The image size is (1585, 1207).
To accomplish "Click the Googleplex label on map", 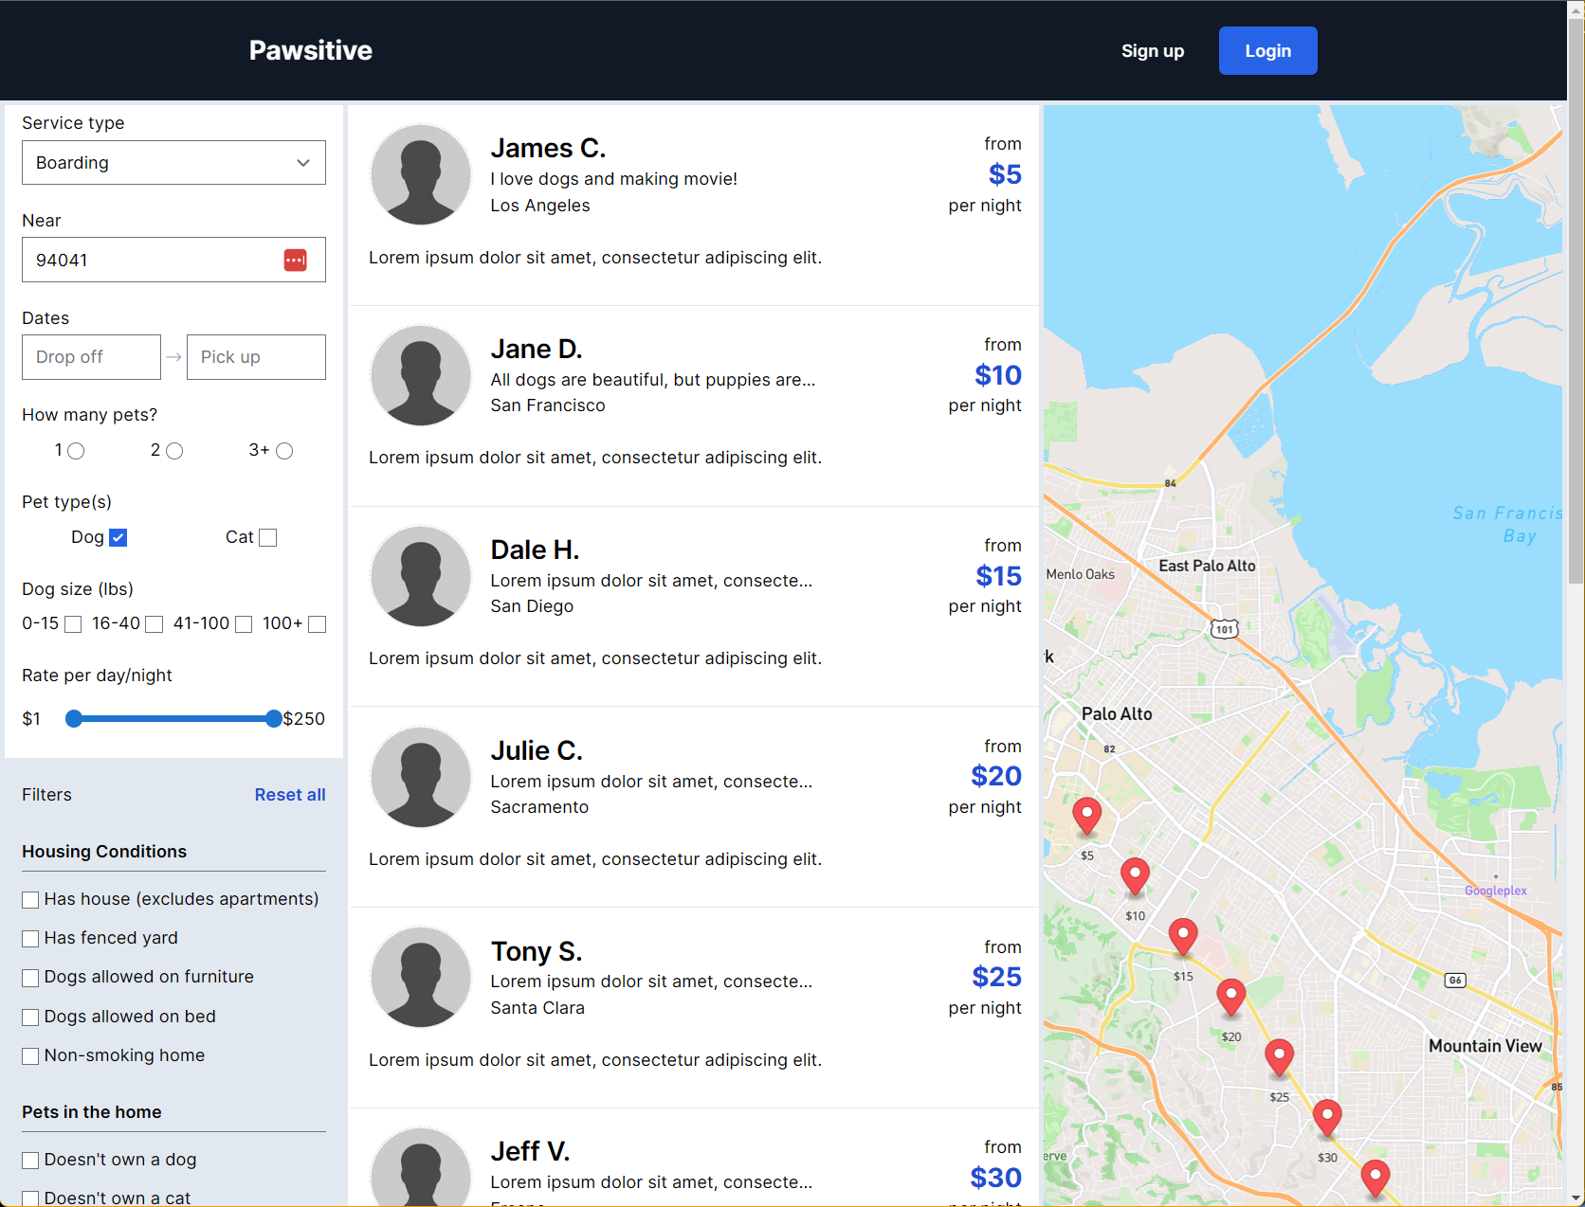I will 1496,891.
